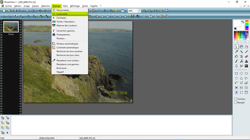
Task: Activate the Clone Stamp tool
Action: click(x=246, y=61)
